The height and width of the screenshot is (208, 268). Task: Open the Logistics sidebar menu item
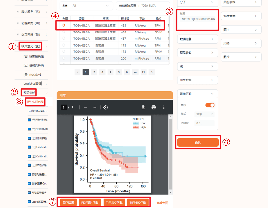point(32,84)
